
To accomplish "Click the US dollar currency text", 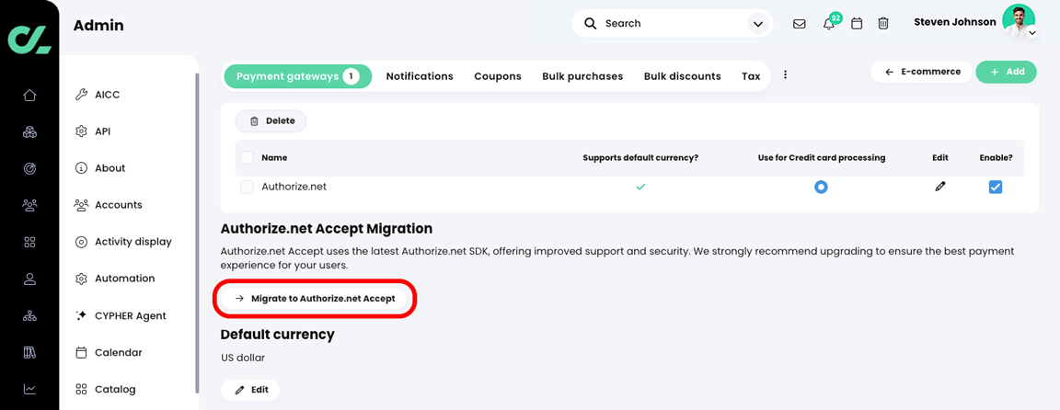I will tap(243, 358).
